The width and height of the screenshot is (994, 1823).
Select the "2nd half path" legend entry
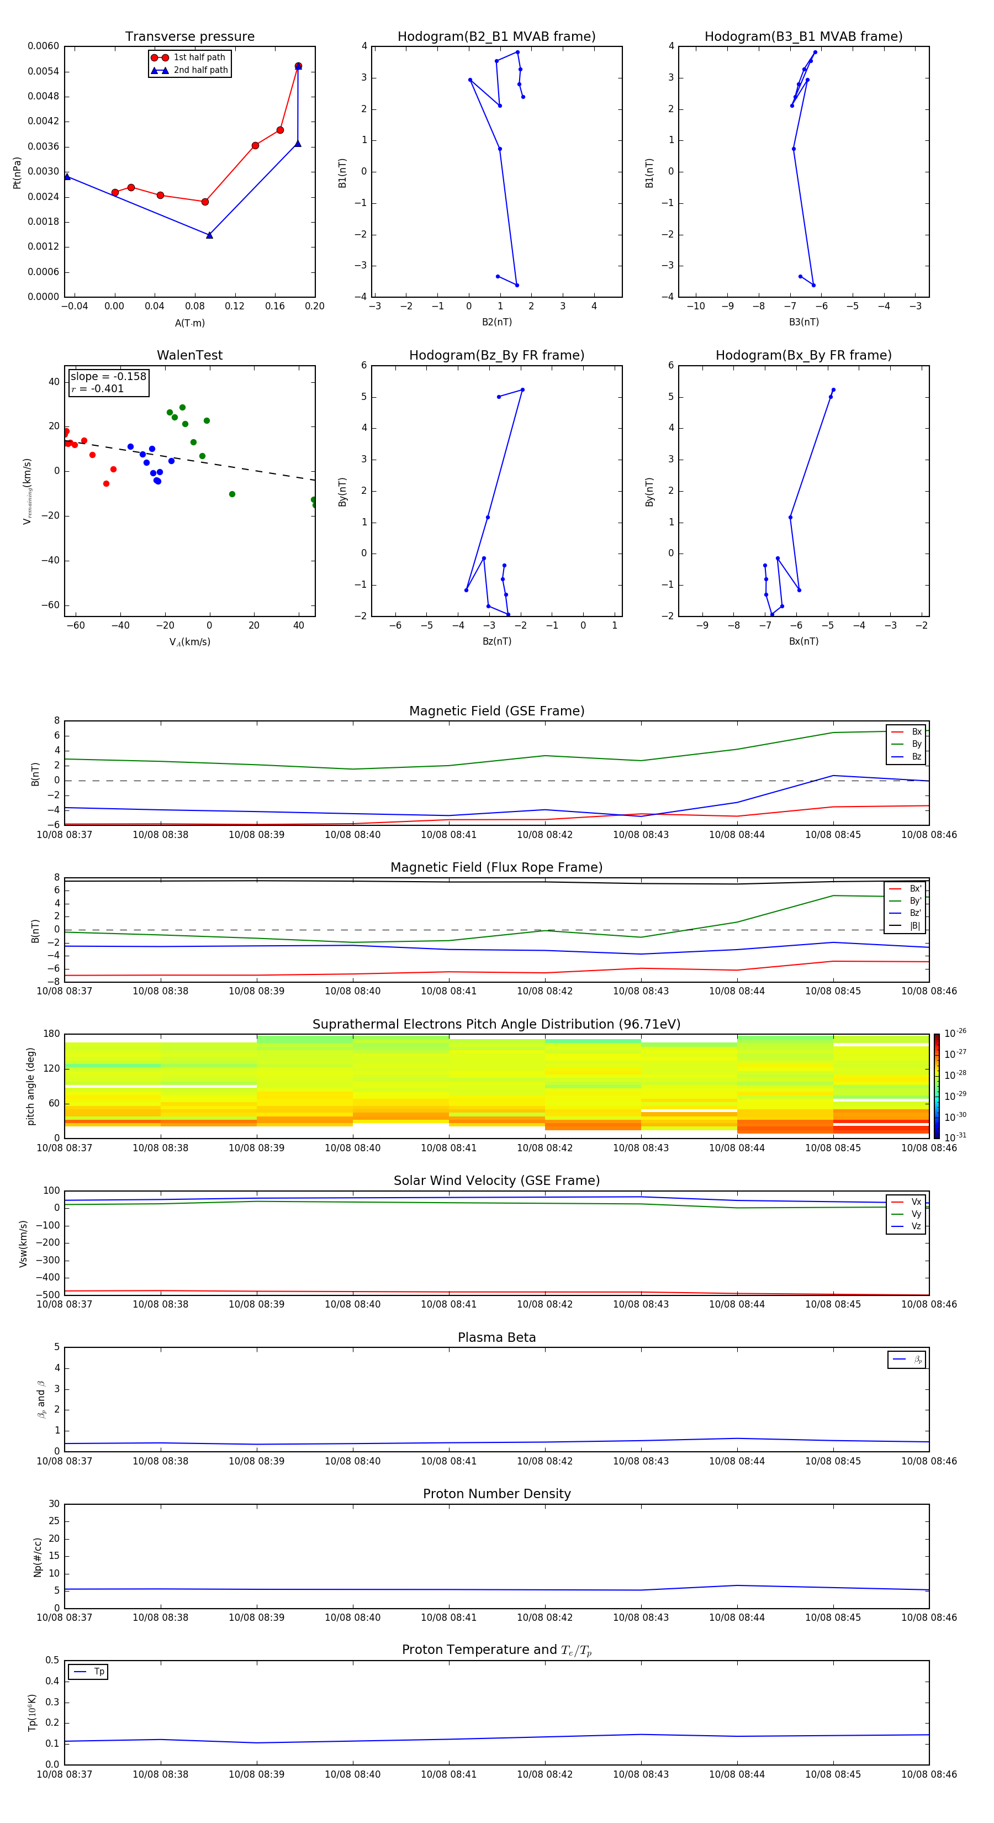[x=189, y=70]
